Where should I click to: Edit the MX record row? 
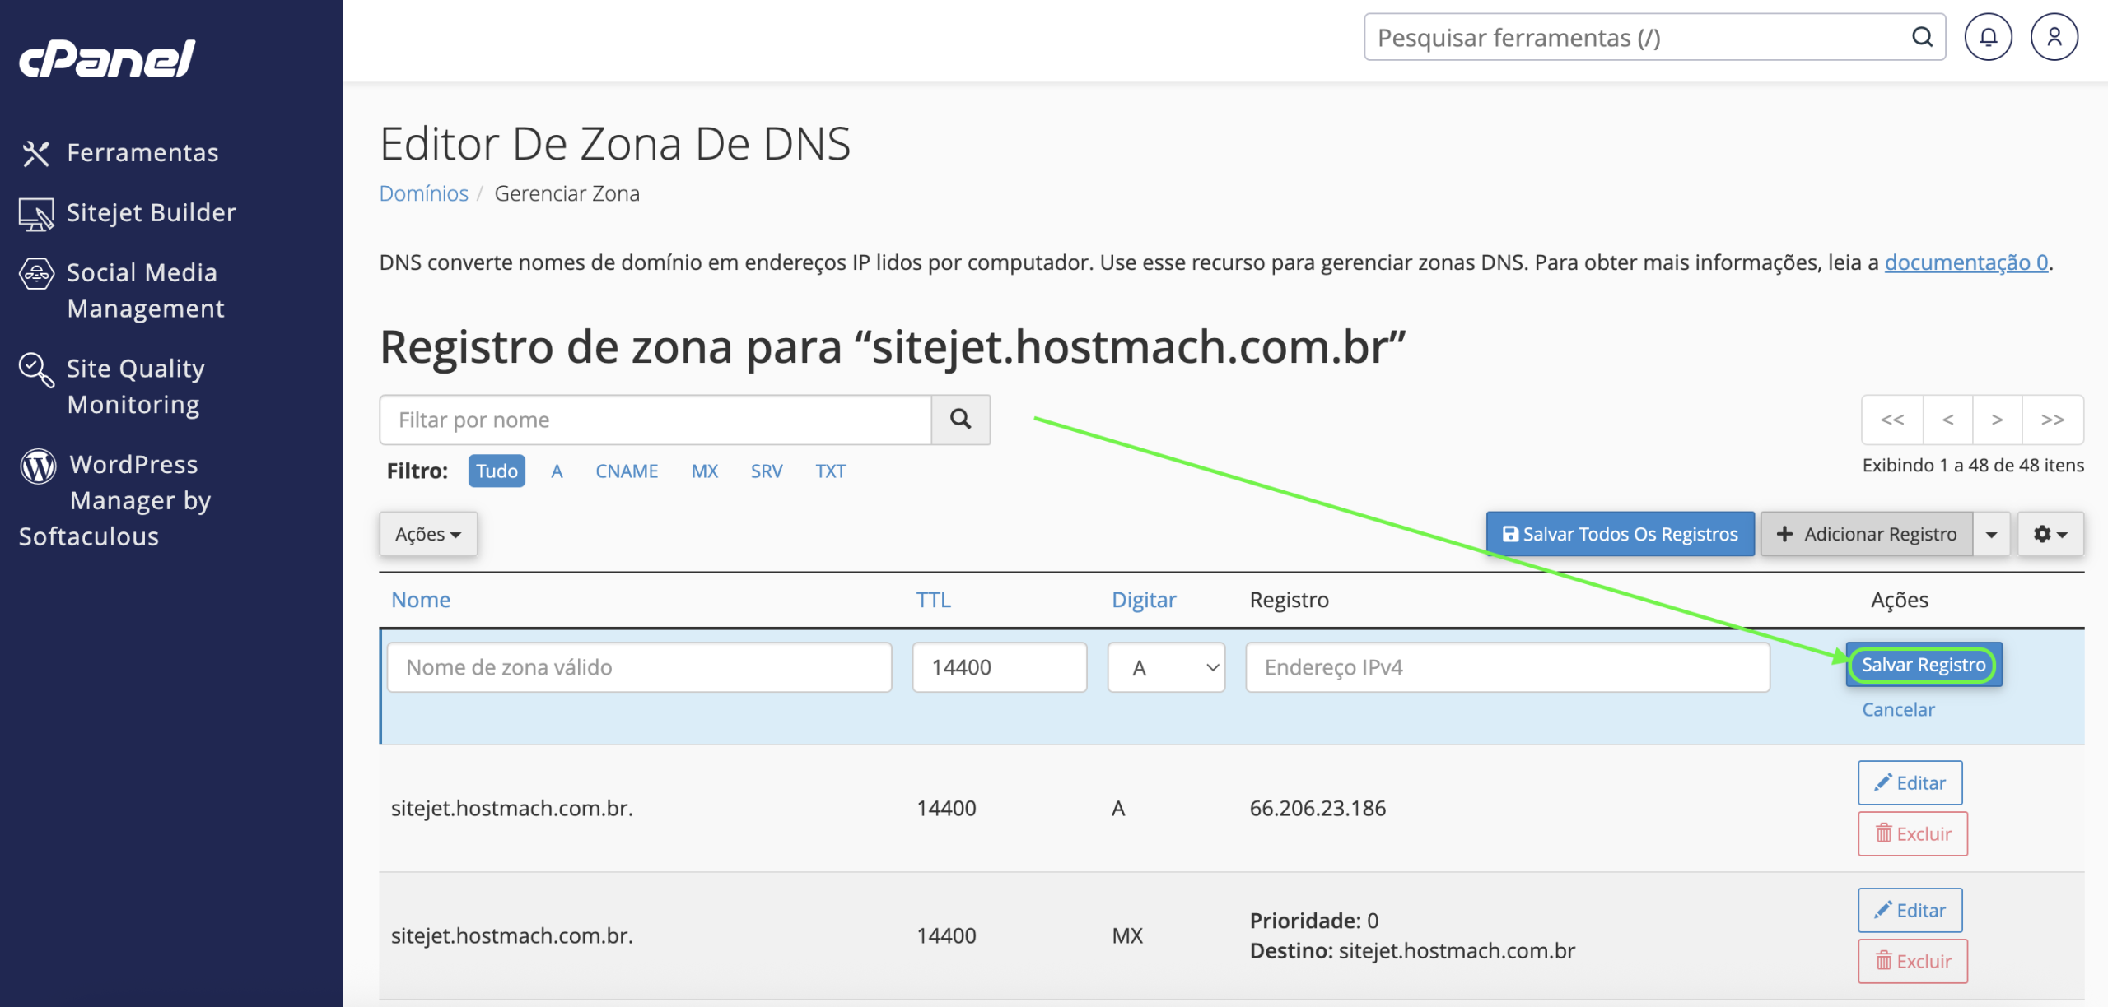[x=1910, y=911]
